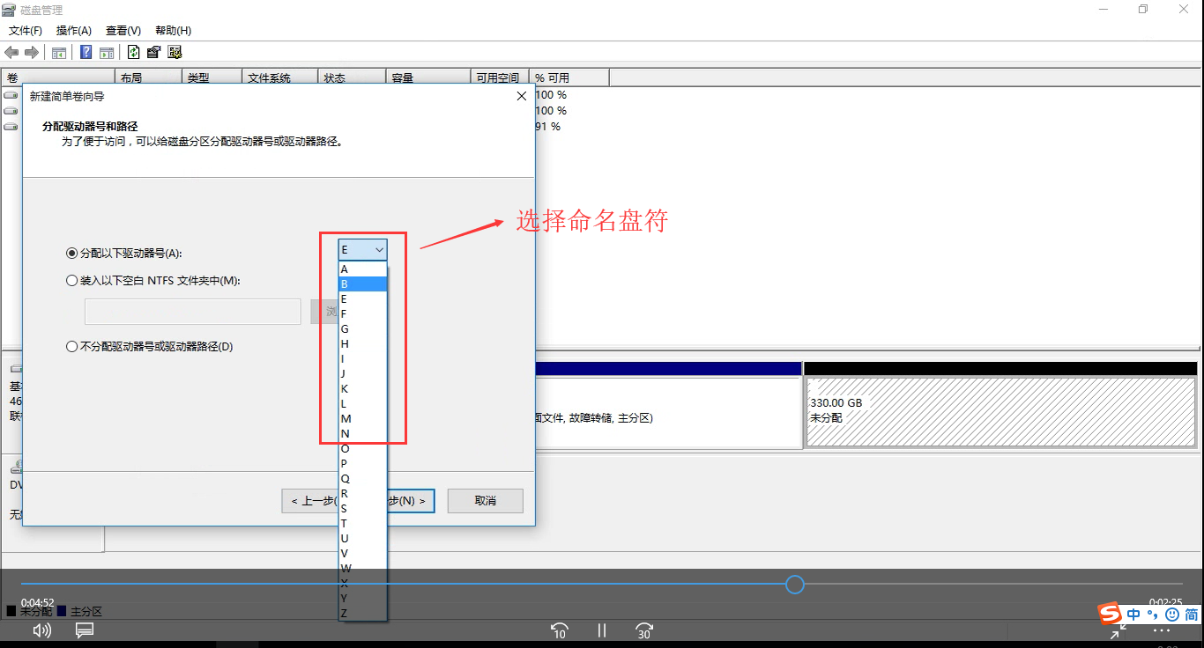Click the % 可用 column header
Screen dimensions: 1204x648
(x=569, y=78)
